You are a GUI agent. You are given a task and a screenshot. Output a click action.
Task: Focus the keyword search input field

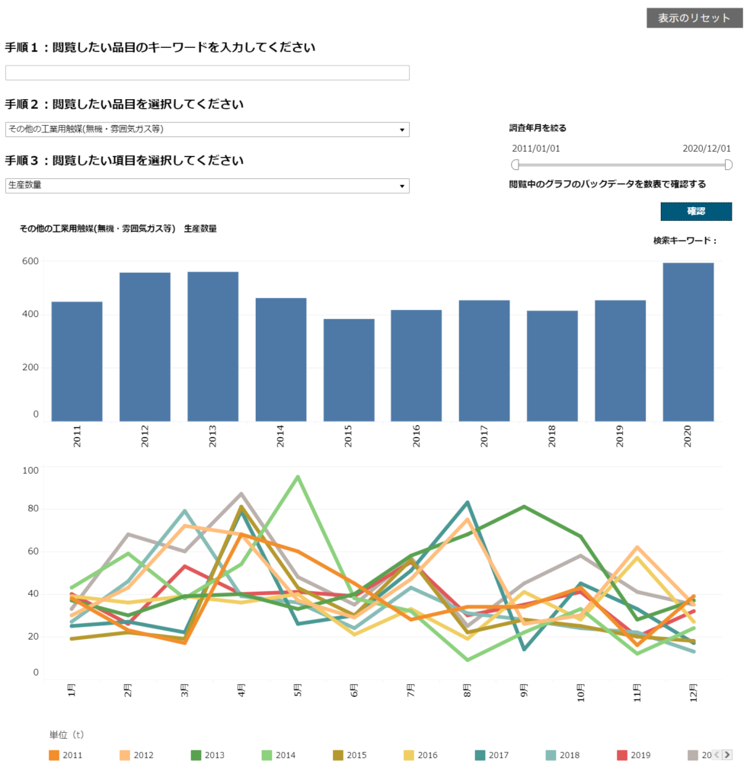click(207, 72)
